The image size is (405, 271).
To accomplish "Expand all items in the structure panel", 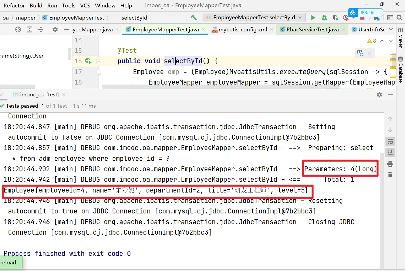I will tap(29, 29).
